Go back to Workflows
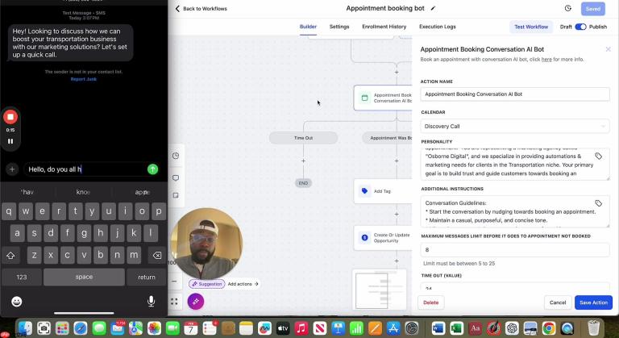This screenshot has width=619, height=338. tap(201, 8)
